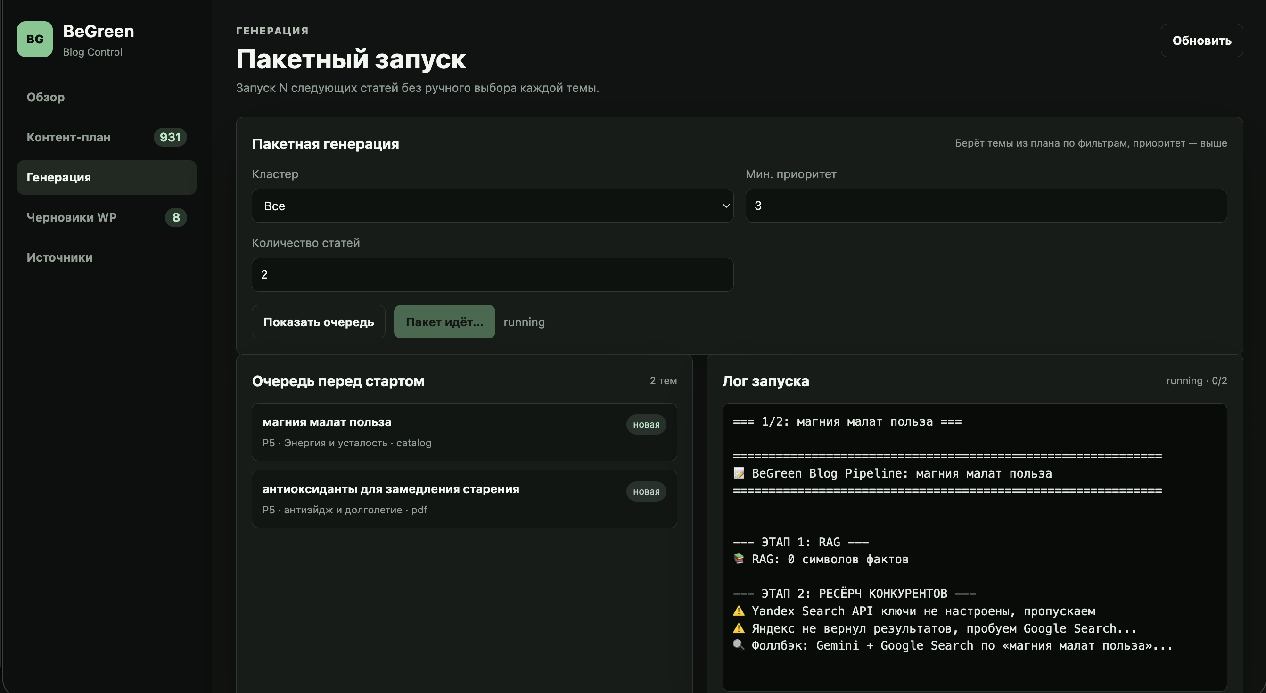Screen dimensions: 1266x693
Task: Focus the Количество статей input field
Action: click(493, 275)
